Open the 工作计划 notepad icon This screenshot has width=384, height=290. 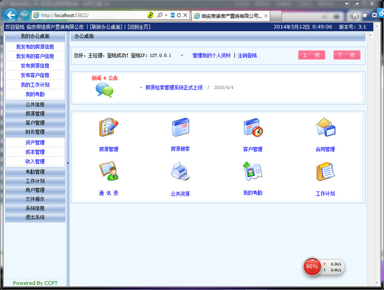click(326, 171)
